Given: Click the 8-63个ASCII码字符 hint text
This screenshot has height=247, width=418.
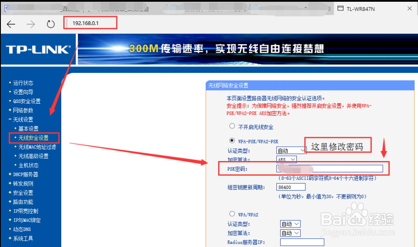Looking at the screenshot, I should click(x=327, y=178).
